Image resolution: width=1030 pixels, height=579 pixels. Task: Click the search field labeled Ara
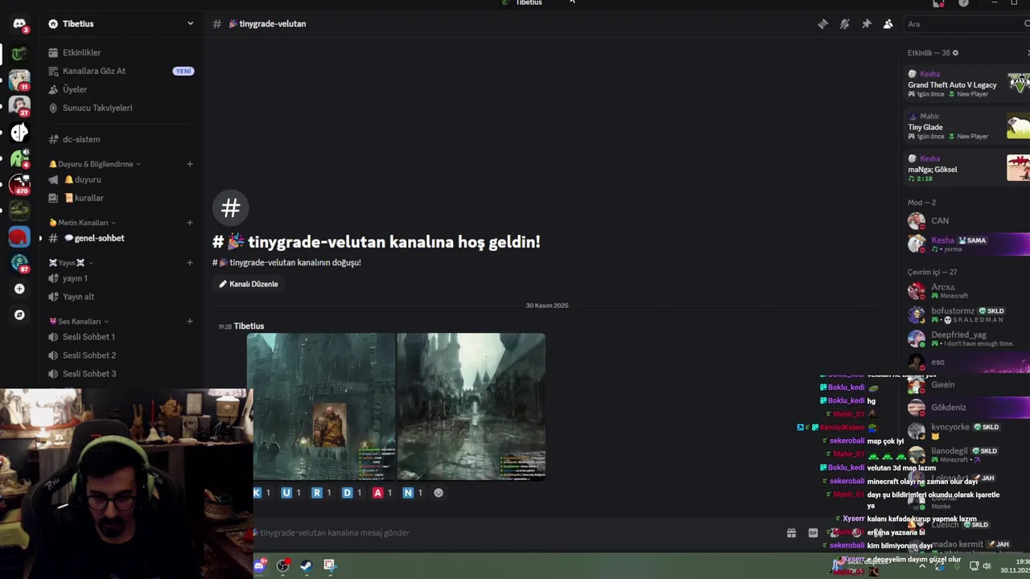coord(966,24)
